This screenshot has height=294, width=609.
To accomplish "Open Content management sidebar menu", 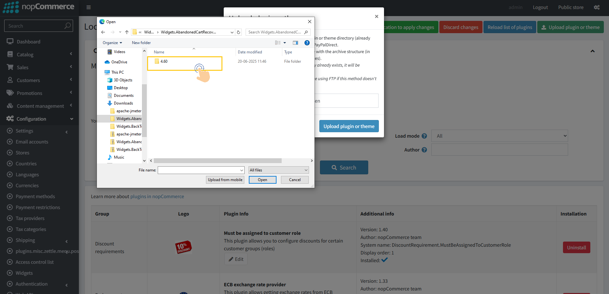I will (x=39, y=106).
